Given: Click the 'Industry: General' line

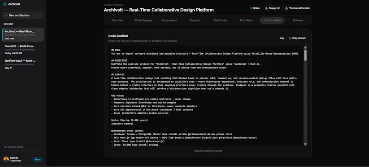Looking at the screenshot, I should (x=122, y=124).
